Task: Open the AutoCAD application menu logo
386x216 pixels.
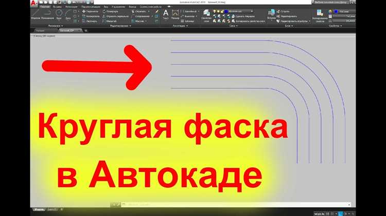Action: tap(34, 3)
